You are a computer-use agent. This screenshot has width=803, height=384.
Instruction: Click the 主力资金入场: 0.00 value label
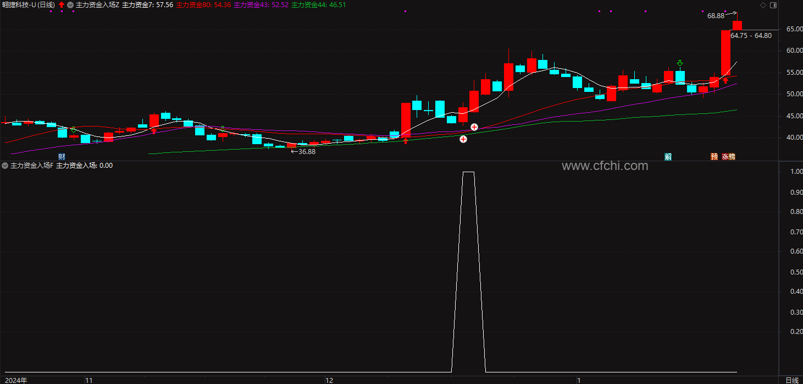(x=84, y=165)
